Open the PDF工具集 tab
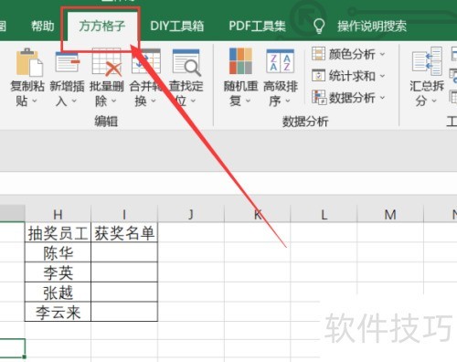 tap(257, 27)
